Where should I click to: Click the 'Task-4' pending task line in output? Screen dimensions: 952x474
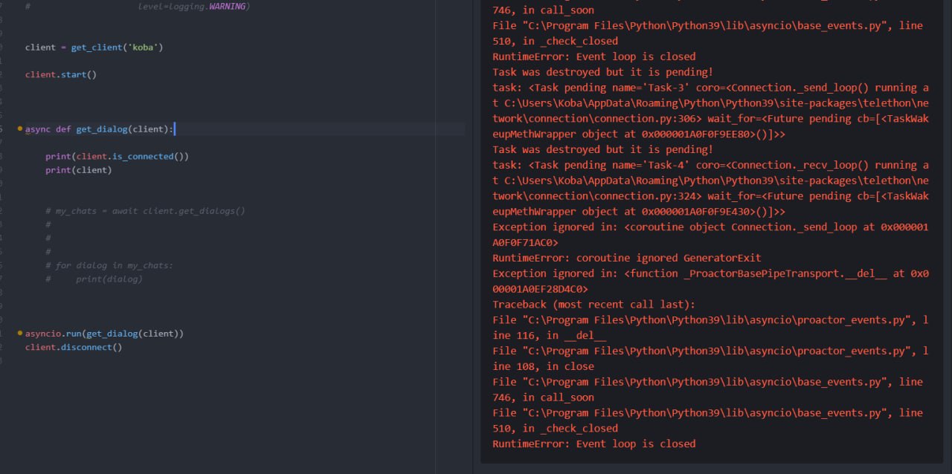(x=710, y=165)
